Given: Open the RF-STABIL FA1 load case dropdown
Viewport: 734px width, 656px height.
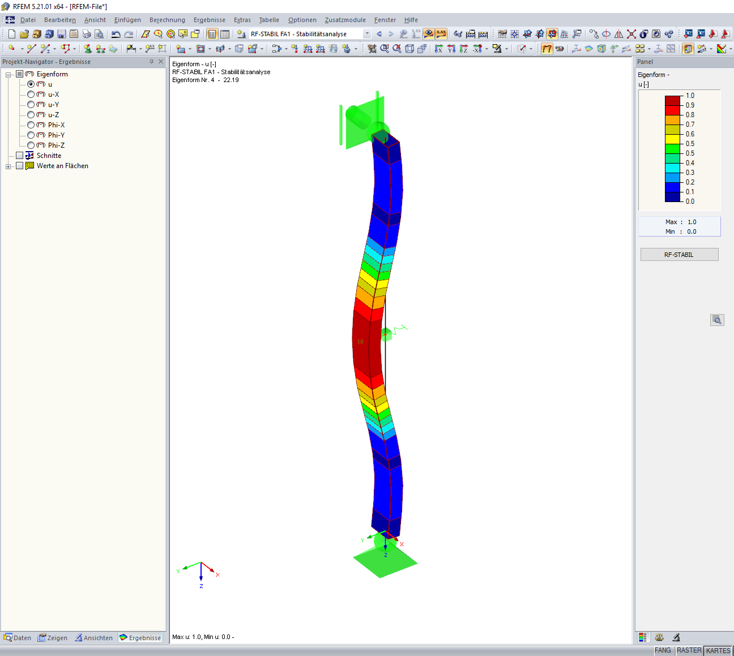Looking at the screenshot, I should click(367, 34).
